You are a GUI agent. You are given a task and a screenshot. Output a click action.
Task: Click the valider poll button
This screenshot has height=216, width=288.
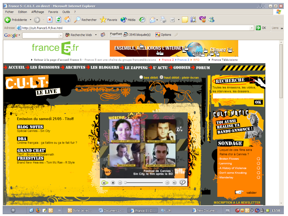click(x=251, y=193)
